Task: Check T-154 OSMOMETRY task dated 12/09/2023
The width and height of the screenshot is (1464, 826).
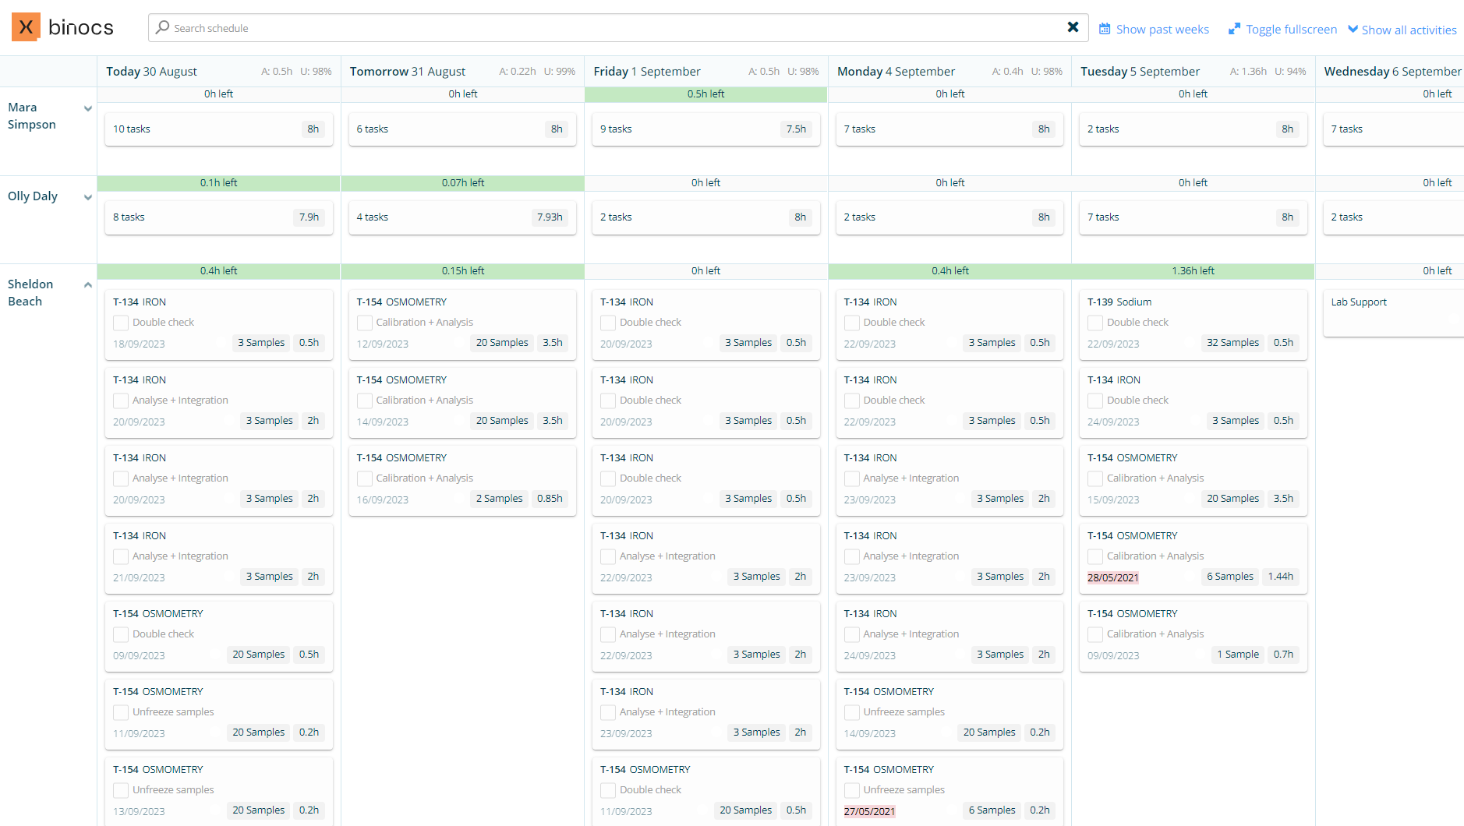Action: 365,323
